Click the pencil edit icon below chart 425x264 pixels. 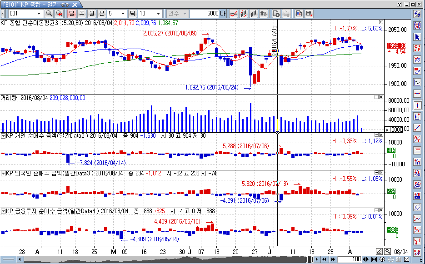(x=379, y=251)
